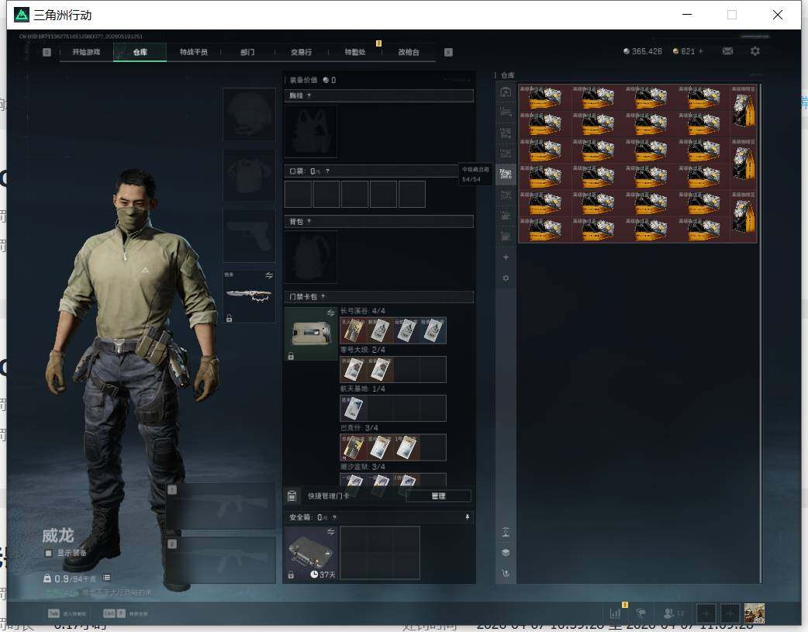This screenshot has width=808, height=632.
Task: Click the warehouse stack layers icon
Action: click(506, 553)
